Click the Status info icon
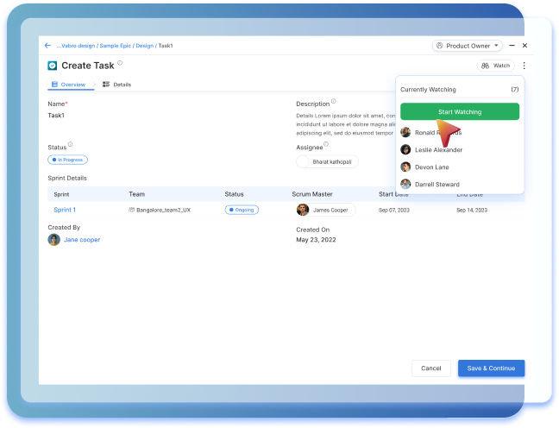 coord(70,145)
